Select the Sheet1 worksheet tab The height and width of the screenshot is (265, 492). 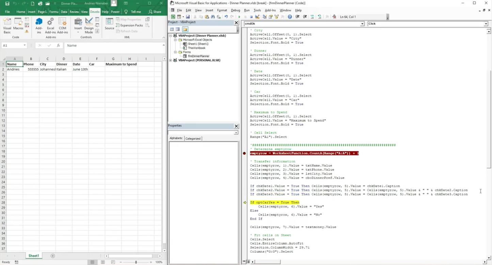pyautogui.click(x=33, y=255)
